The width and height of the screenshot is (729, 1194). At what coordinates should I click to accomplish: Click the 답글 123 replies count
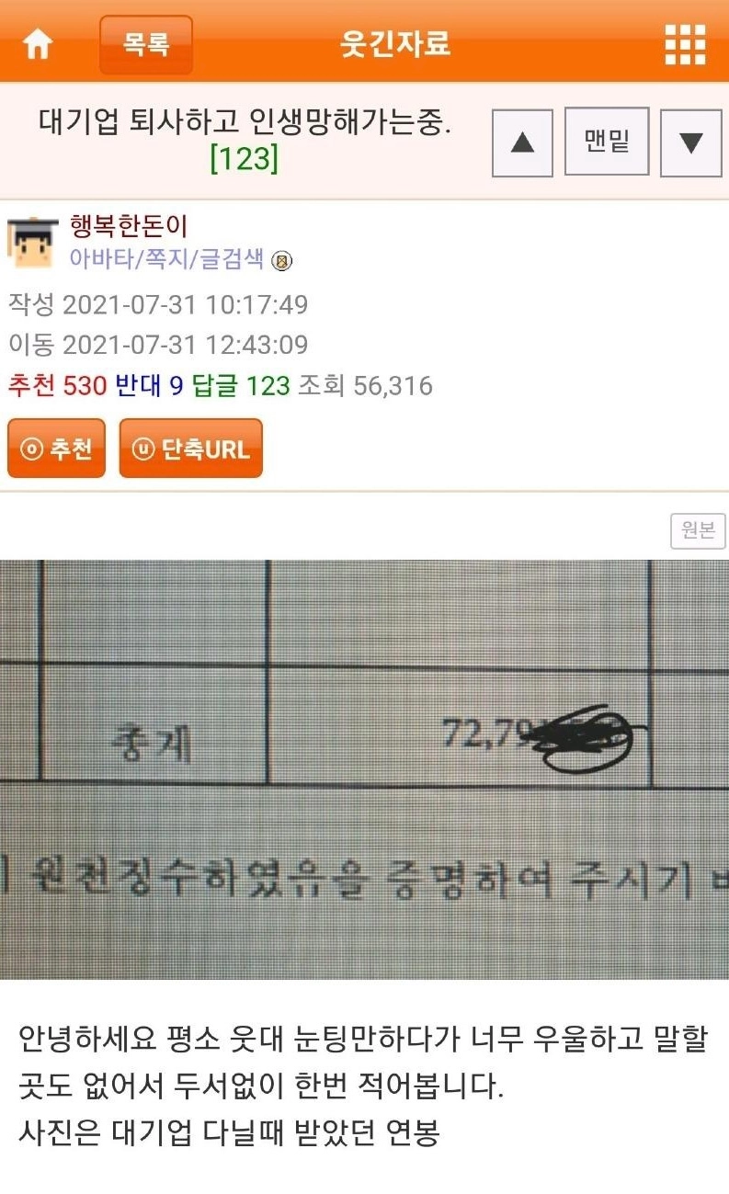pyautogui.click(x=242, y=385)
